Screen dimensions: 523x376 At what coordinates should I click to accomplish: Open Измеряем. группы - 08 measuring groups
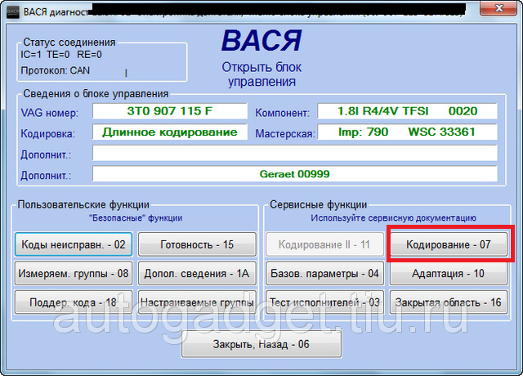click(74, 273)
